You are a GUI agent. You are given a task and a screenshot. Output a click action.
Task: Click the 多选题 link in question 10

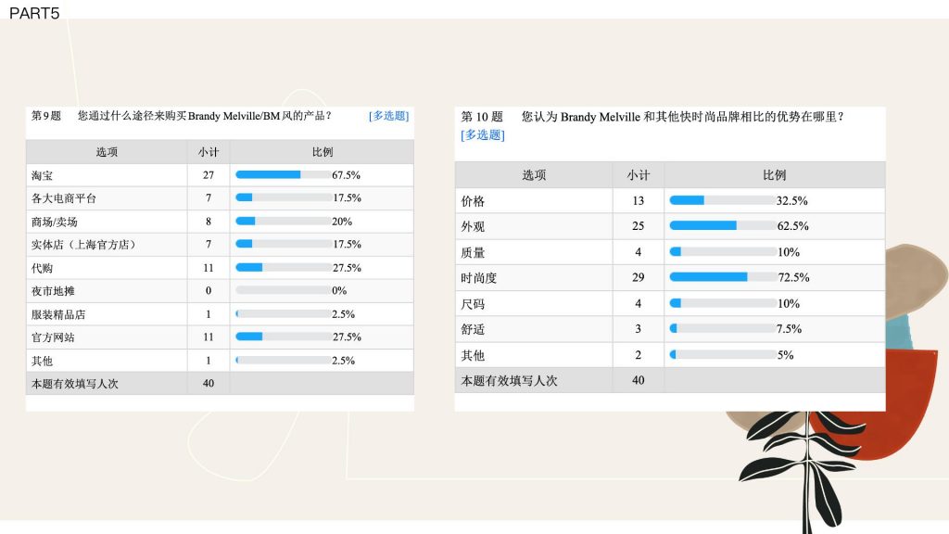tap(482, 134)
